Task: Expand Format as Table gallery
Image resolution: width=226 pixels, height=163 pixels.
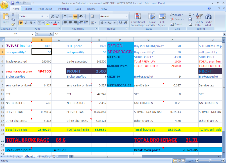Action: tap(152, 20)
